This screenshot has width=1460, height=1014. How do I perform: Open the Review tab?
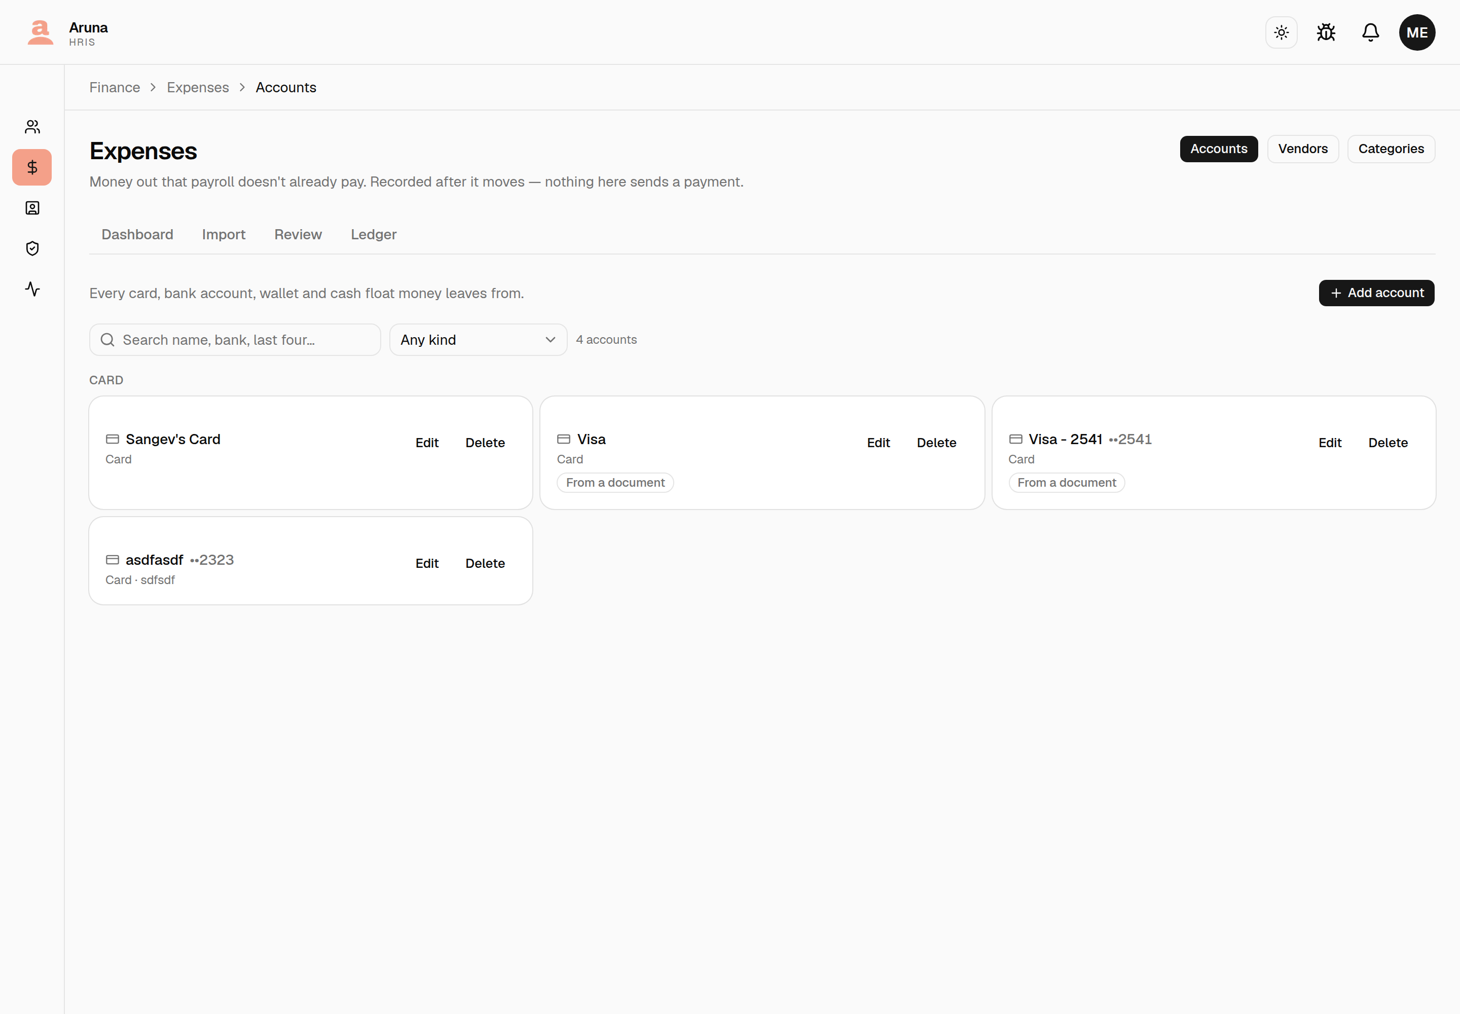298,234
